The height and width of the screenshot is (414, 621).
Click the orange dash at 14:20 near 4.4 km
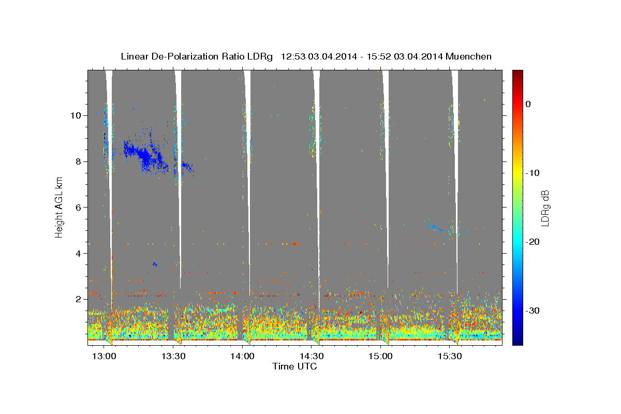click(x=295, y=243)
